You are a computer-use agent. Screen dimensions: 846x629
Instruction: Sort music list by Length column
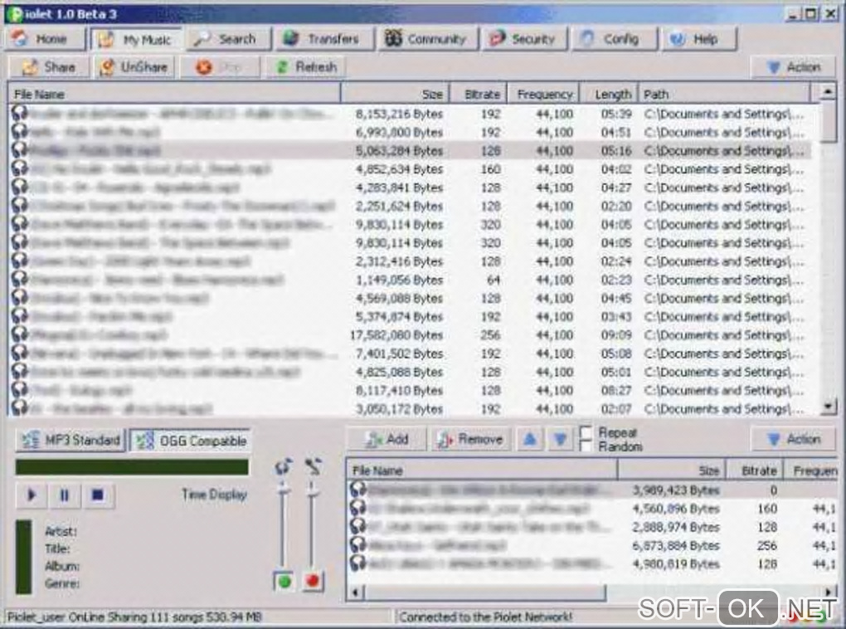pyautogui.click(x=609, y=94)
